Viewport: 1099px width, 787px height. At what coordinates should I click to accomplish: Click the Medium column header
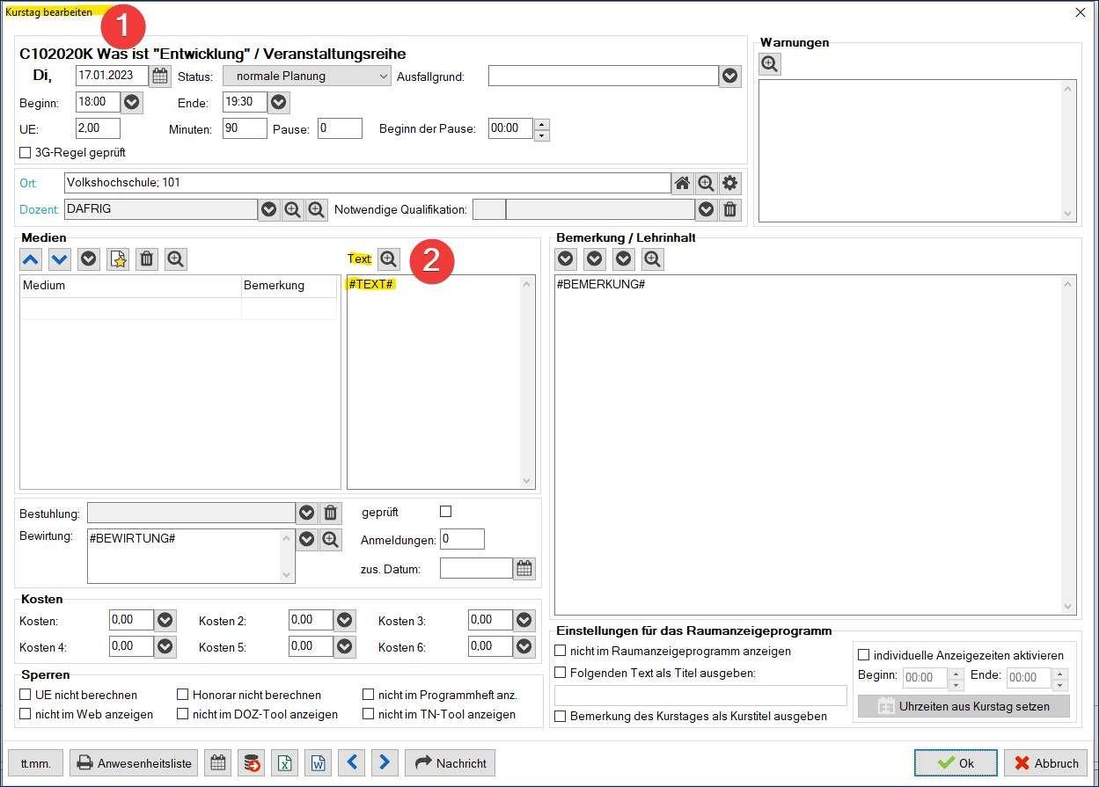point(130,286)
